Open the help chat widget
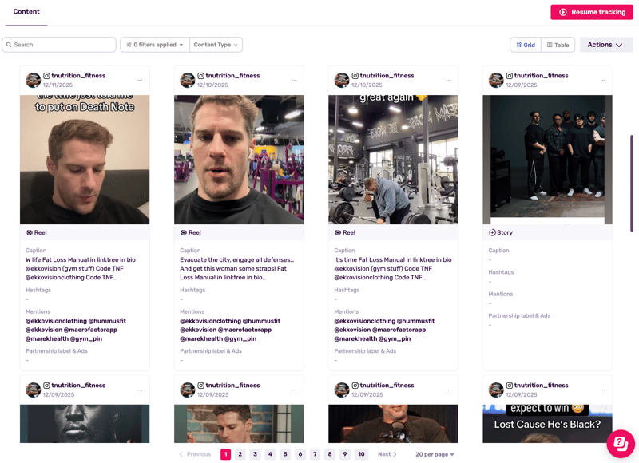This screenshot has width=639, height=463. coord(621,444)
